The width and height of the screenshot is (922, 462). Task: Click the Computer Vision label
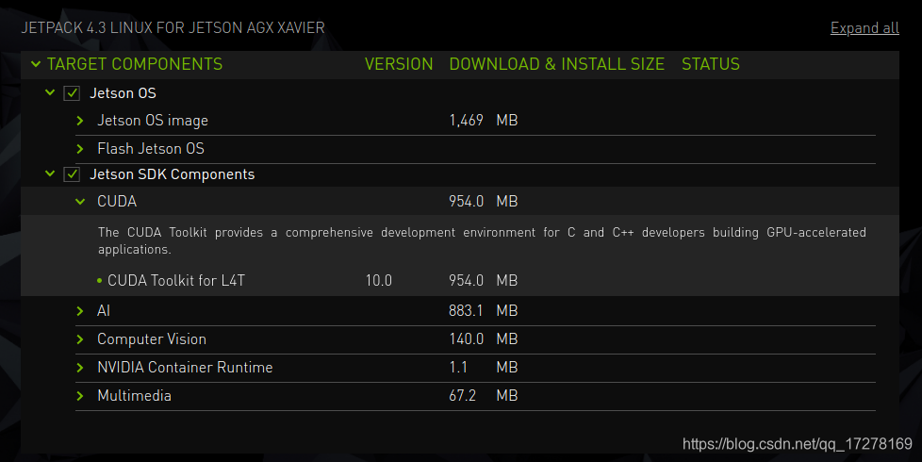[x=152, y=339]
